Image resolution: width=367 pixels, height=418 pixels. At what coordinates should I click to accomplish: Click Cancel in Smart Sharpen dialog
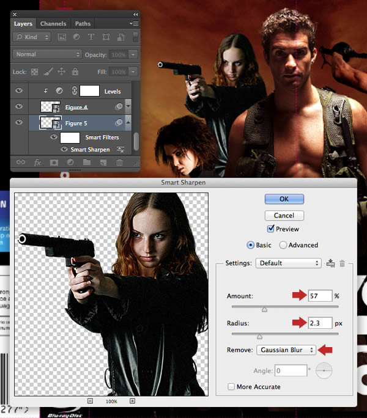pyautogui.click(x=284, y=215)
